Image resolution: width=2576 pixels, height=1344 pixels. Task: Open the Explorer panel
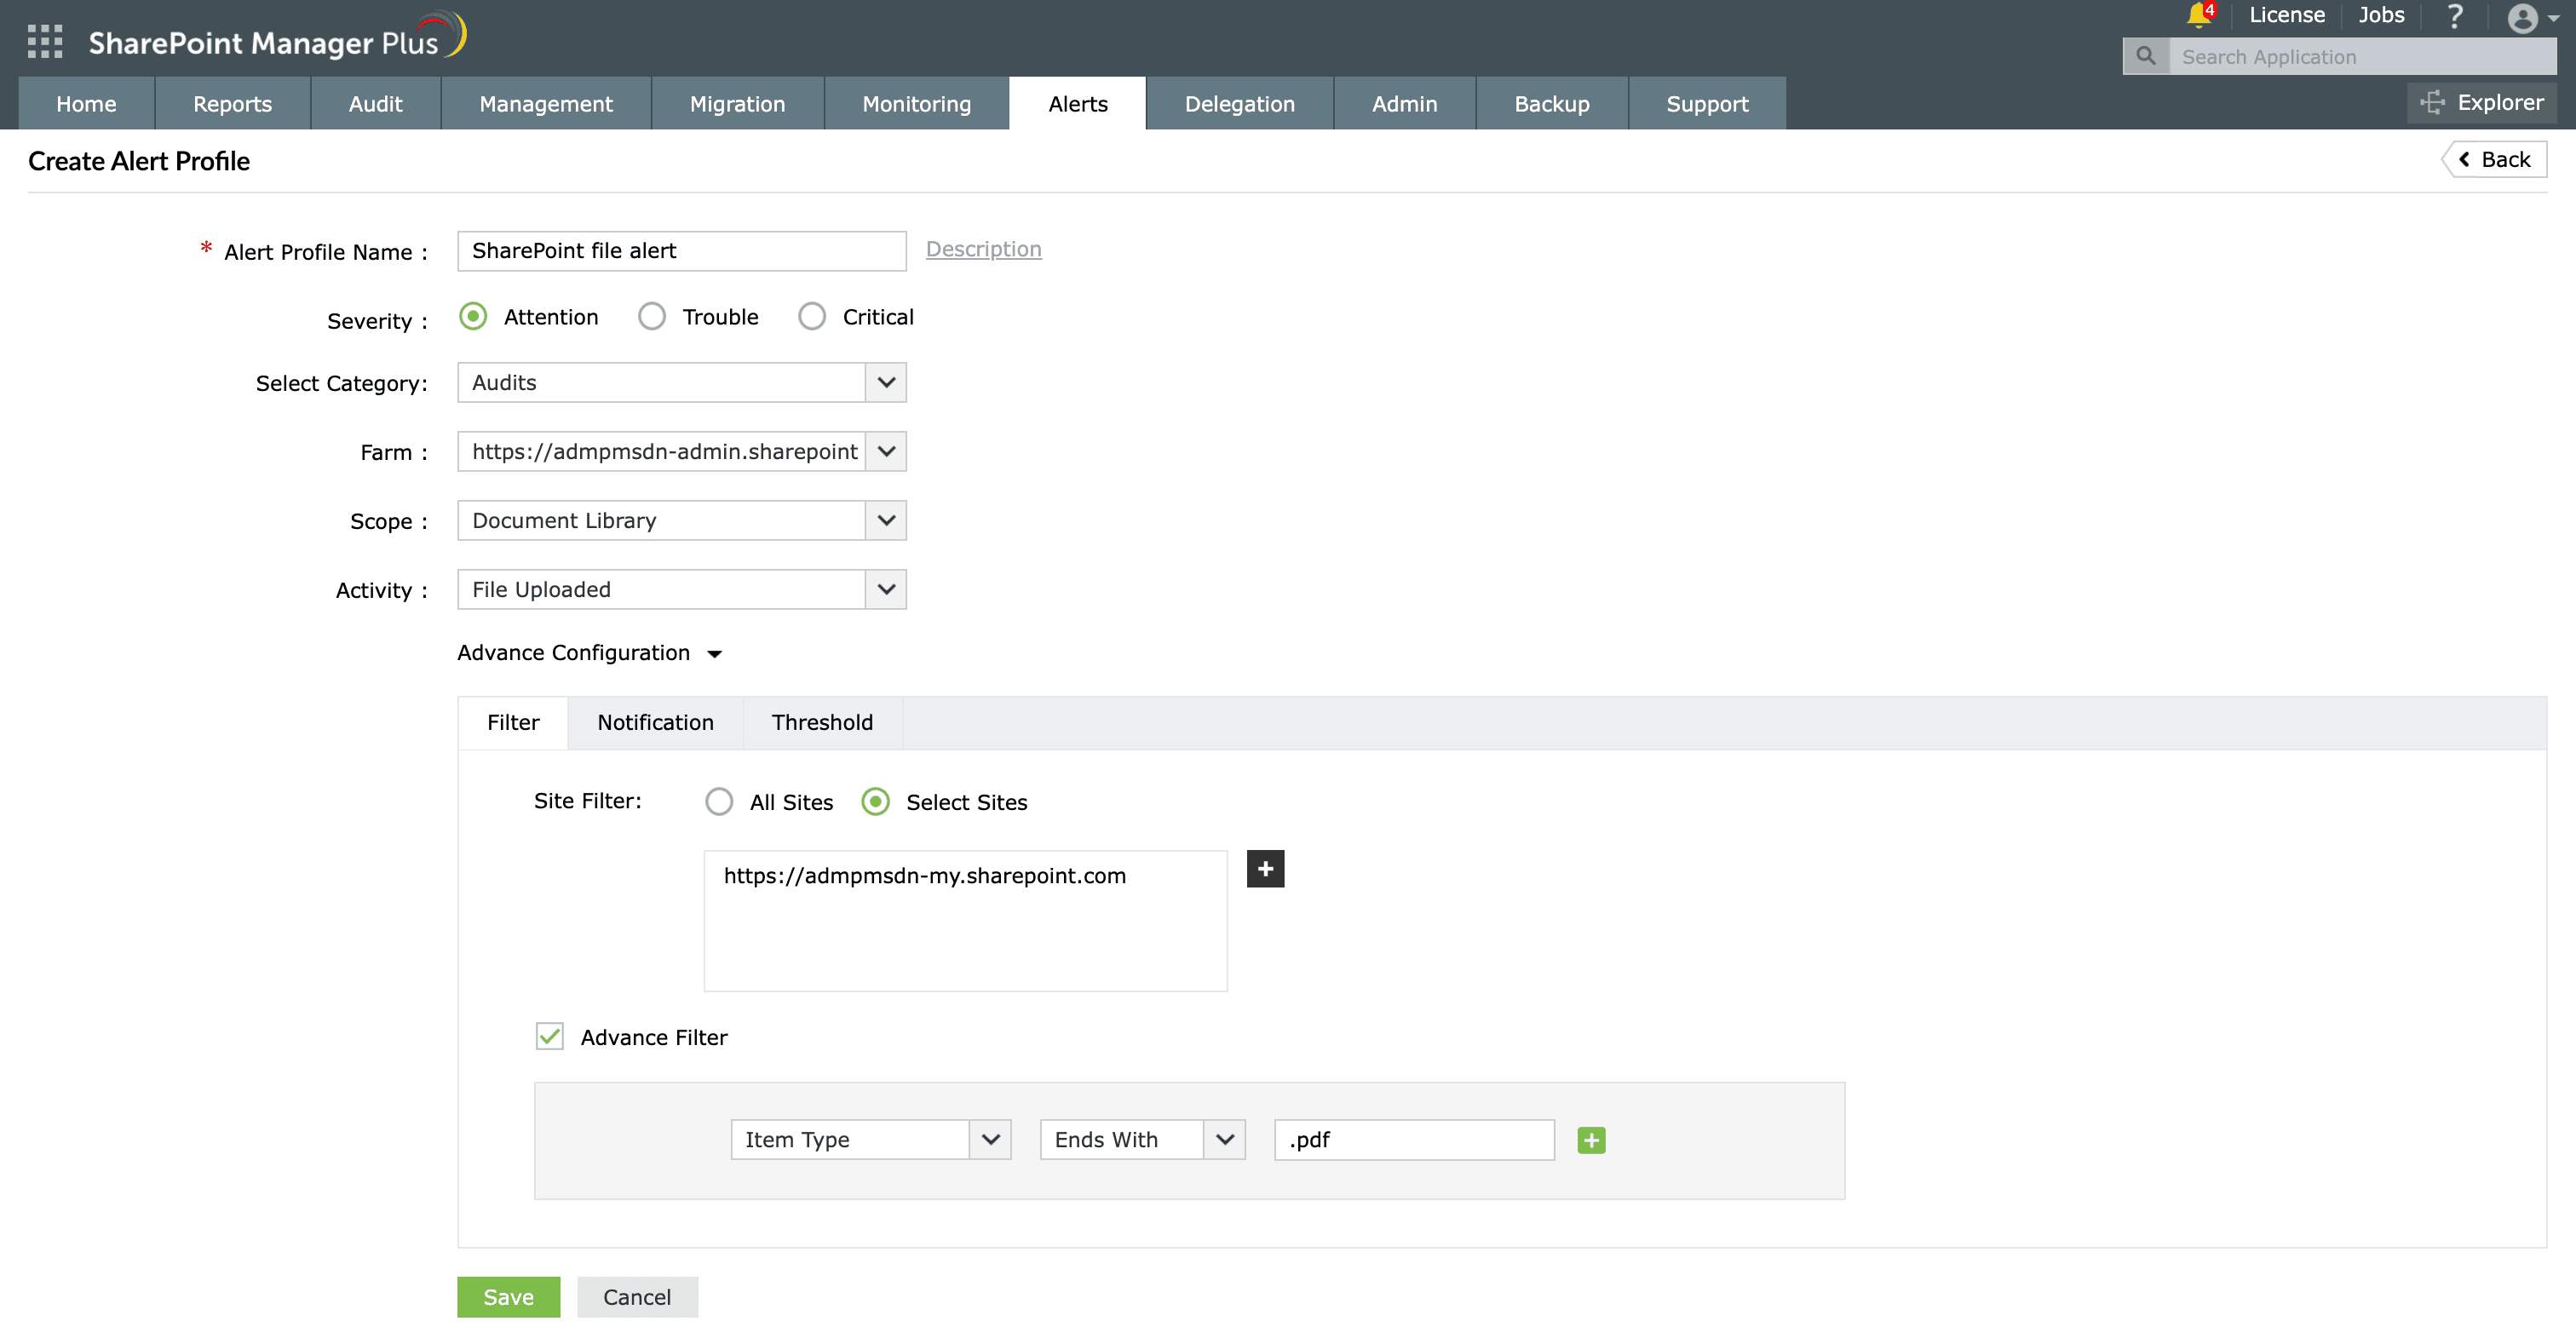[x=2483, y=102]
